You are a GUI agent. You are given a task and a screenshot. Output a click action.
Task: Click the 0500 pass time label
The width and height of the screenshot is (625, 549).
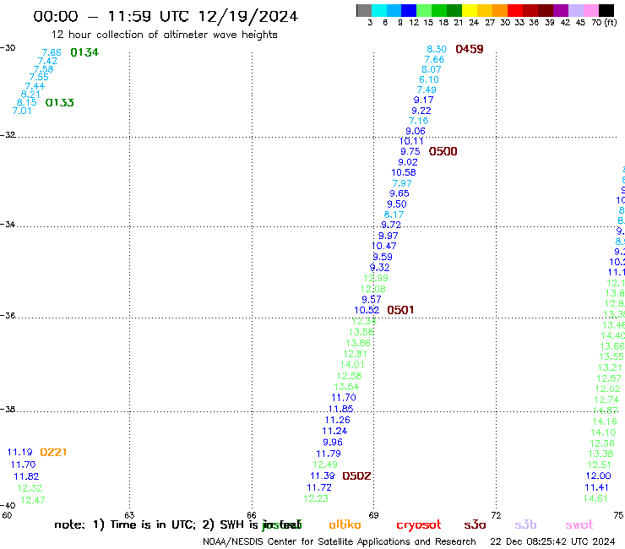[443, 151]
